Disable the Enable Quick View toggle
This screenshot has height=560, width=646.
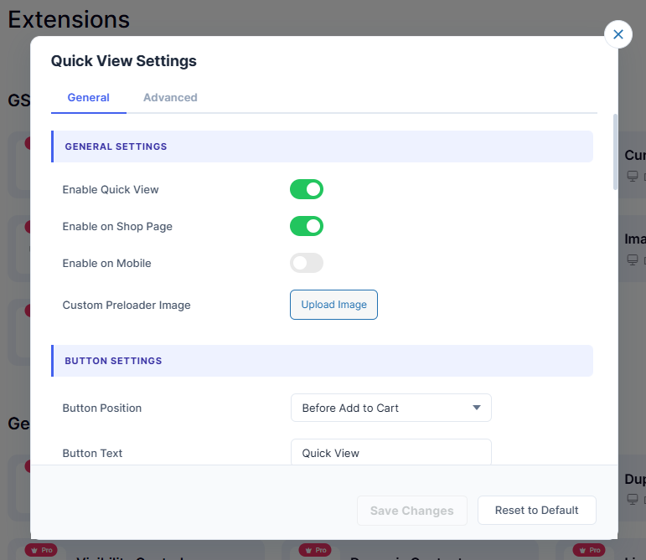click(x=307, y=189)
